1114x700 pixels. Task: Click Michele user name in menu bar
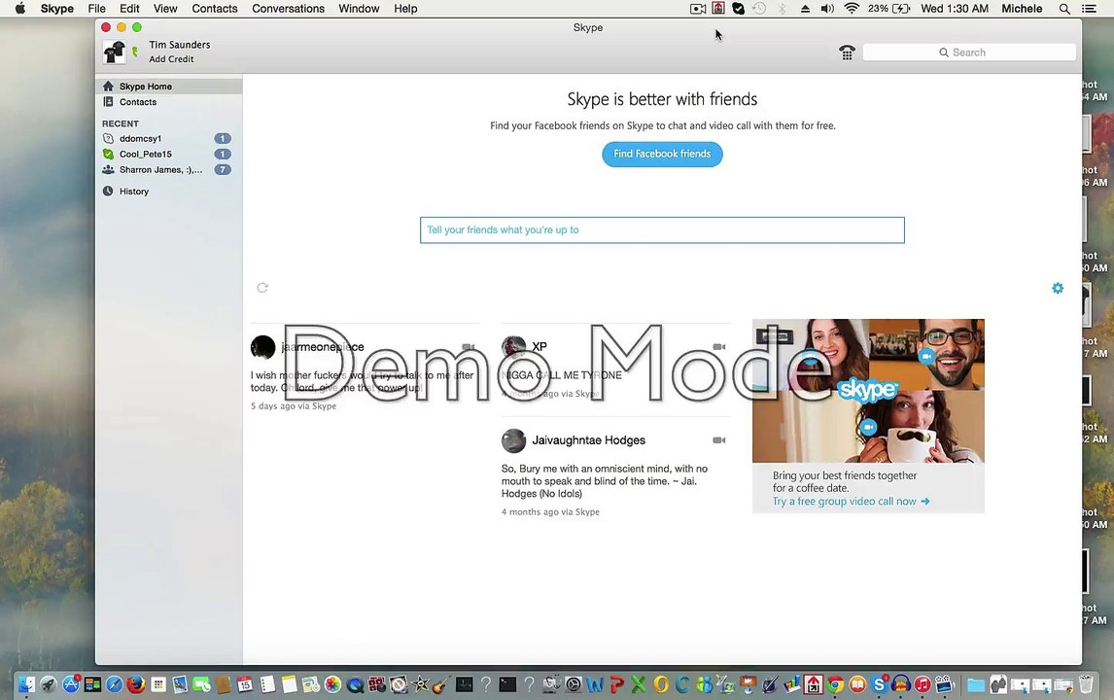pyautogui.click(x=1022, y=9)
